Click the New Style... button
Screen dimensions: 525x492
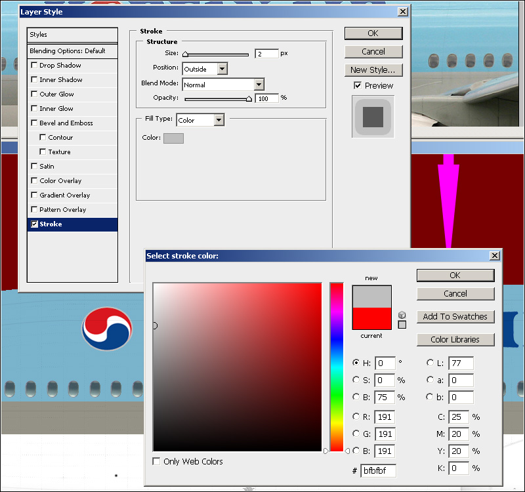point(373,70)
